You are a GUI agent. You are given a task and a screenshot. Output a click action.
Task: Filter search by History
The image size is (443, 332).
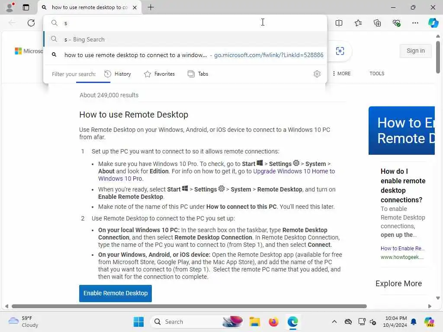118,74
